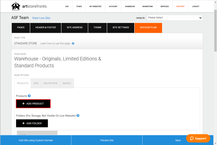The width and height of the screenshot is (217, 145).
Task: Click the artstorefronts brand name text
Action: point(34,6)
